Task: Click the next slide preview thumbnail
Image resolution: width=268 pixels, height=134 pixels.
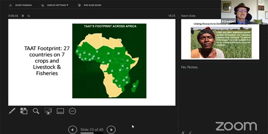Action: tap(220, 39)
